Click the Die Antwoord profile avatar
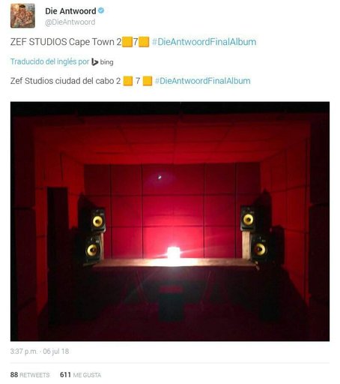 click(22, 16)
